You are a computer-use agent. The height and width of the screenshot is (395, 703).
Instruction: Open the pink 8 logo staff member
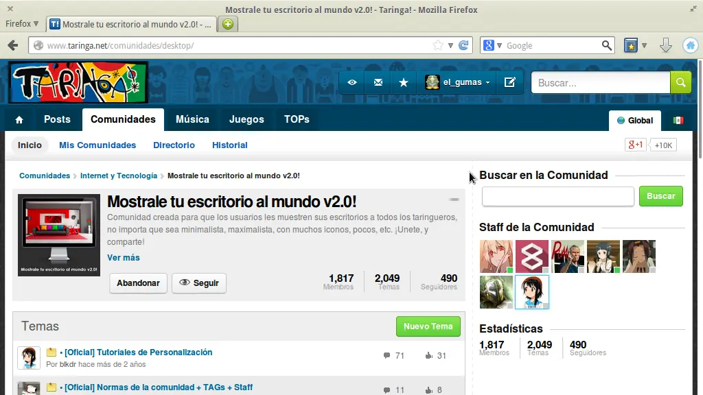point(532,256)
